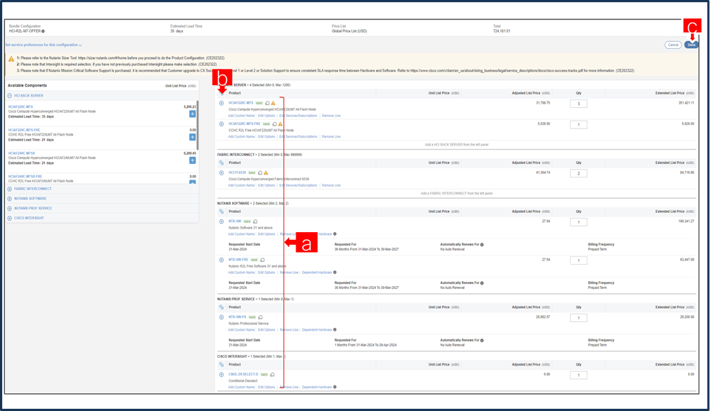Screen dimensions: 710x411
Task: Expand the selected HCI-FI-6536 row
Action: [x=222, y=172]
